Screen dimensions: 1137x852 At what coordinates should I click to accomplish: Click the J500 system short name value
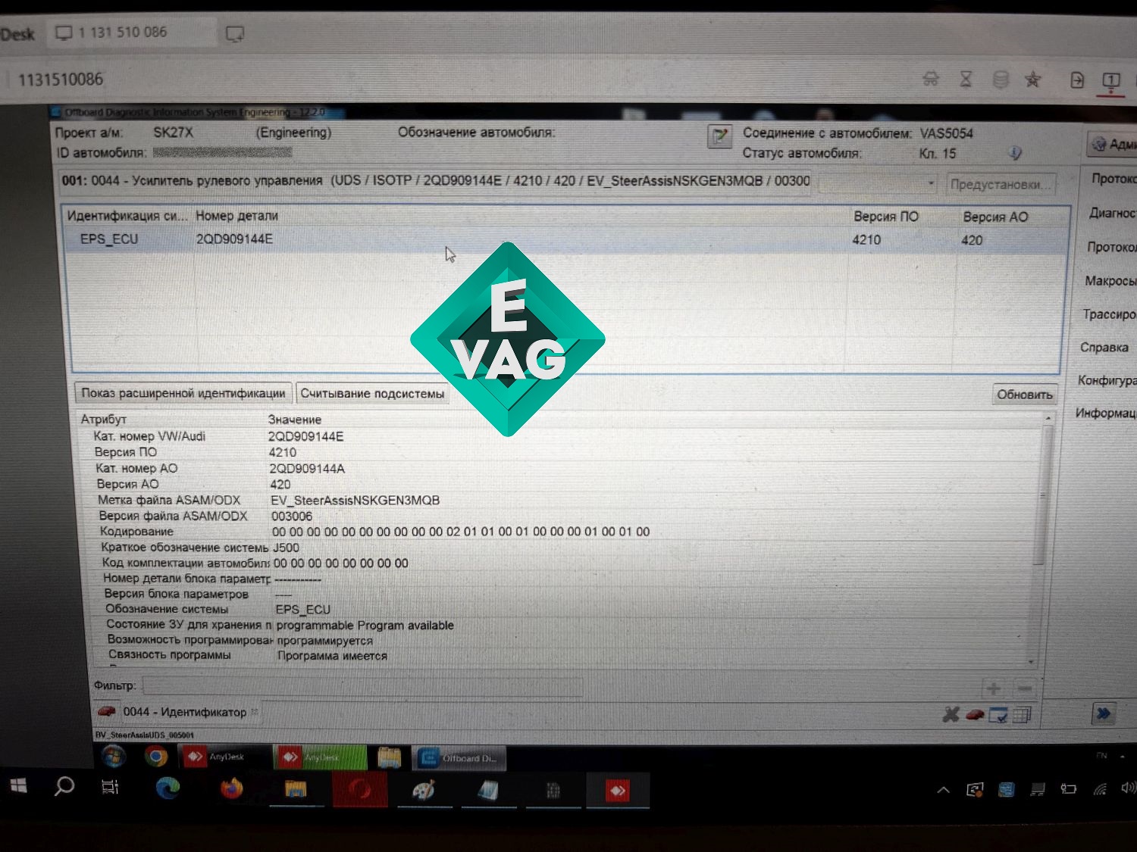286,548
